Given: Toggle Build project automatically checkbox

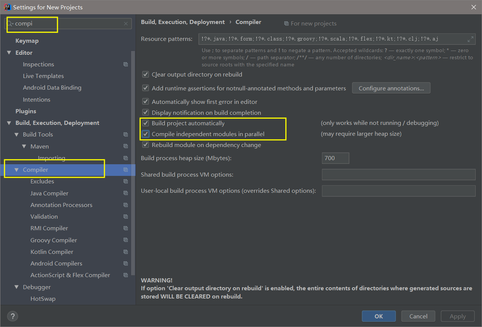Looking at the screenshot, I should [x=145, y=123].
